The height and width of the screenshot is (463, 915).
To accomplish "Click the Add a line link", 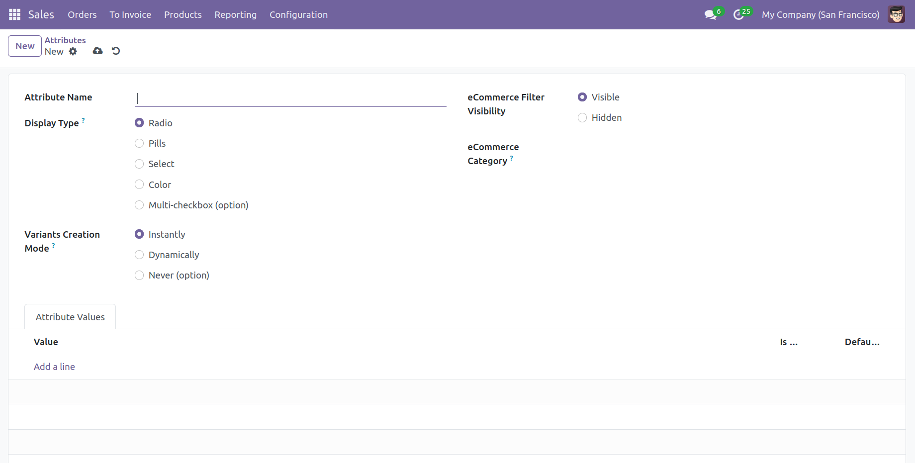I will [x=54, y=367].
